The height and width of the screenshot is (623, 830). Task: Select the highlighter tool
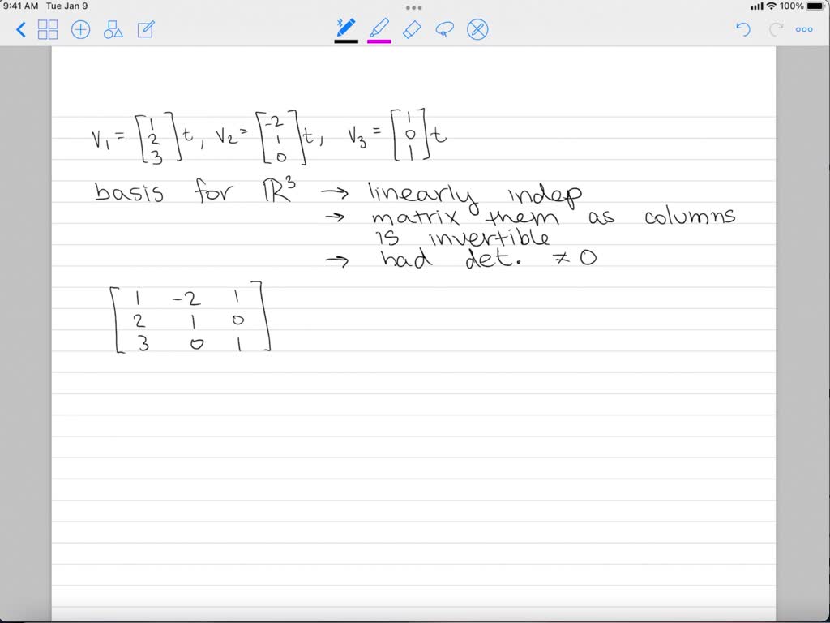point(379,29)
